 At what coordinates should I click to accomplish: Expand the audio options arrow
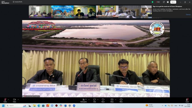click(8, 100)
